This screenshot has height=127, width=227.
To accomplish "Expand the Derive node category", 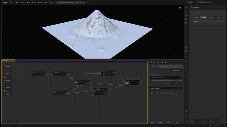I will [6, 84].
